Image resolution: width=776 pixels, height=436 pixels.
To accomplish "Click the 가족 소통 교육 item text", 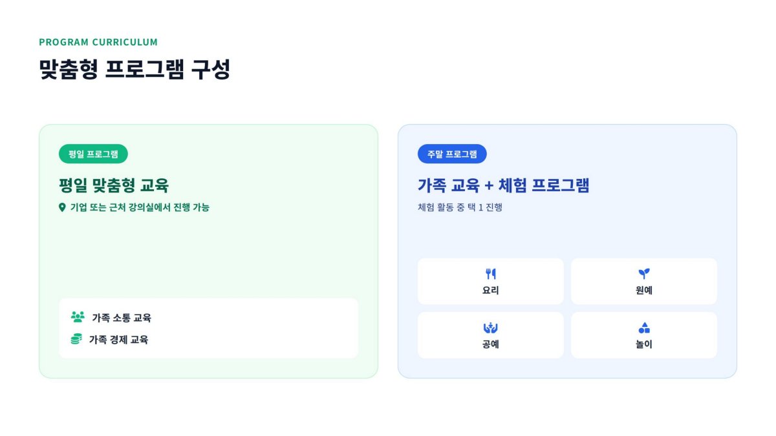I will pos(122,318).
